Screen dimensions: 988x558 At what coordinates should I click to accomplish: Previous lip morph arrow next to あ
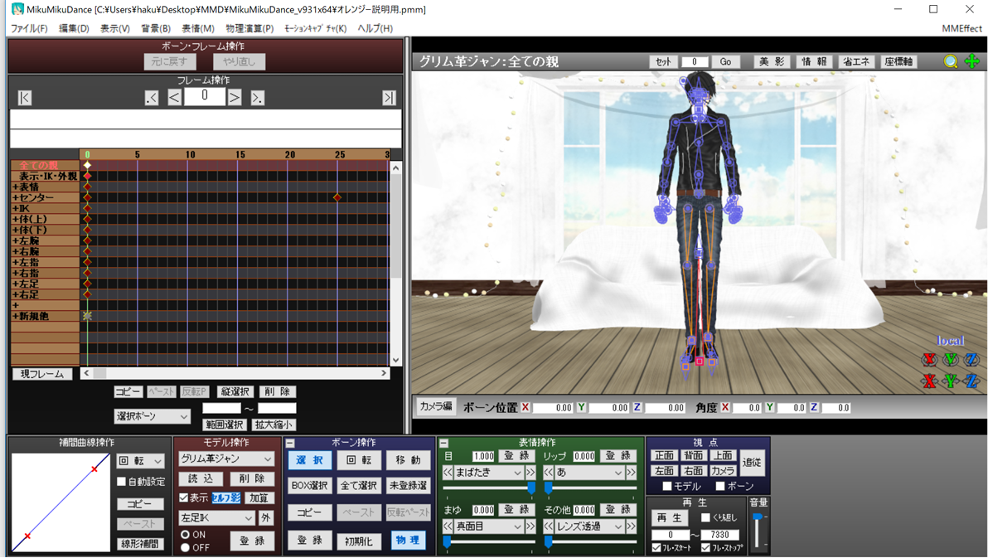tap(548, 473)
